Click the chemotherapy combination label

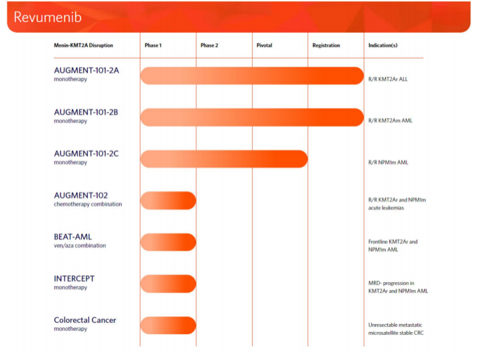coord(88,204)
